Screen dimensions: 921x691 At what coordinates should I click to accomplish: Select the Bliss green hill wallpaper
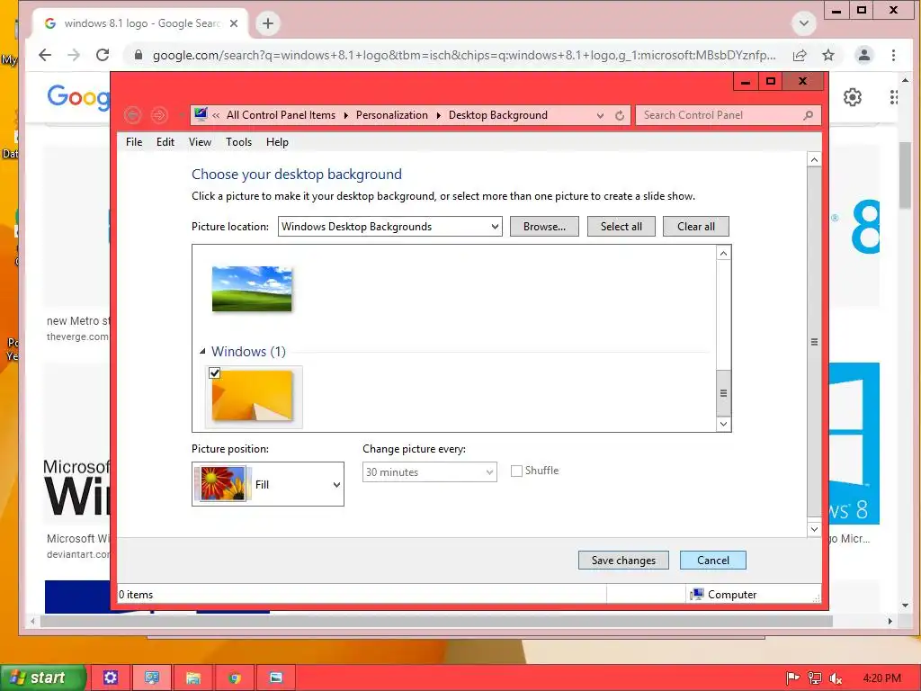[252, 289]
